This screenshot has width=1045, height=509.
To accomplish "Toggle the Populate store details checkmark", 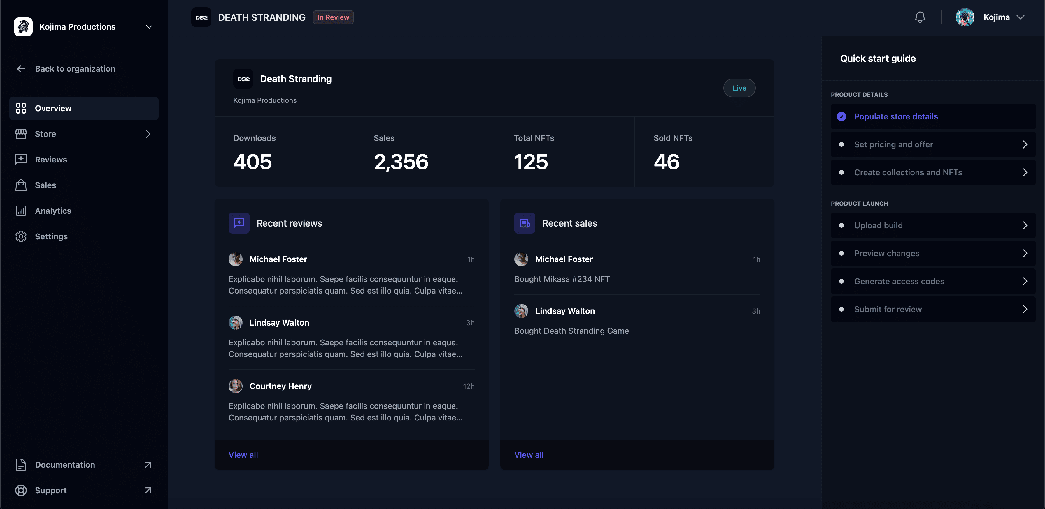I will pos(842,116).
